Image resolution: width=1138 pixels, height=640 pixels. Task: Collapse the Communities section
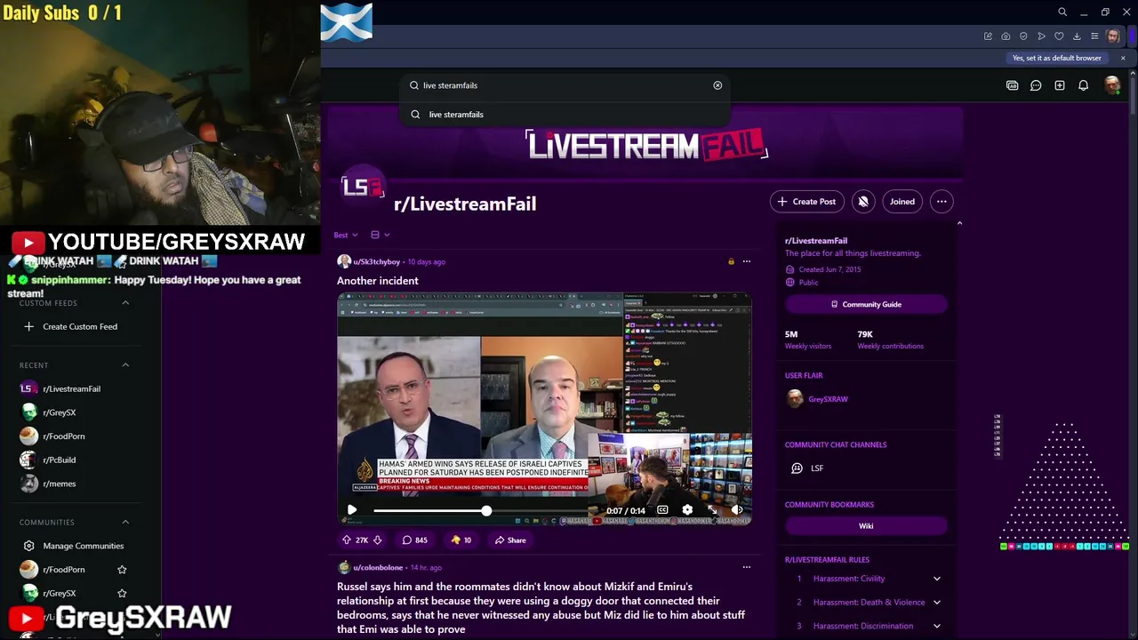click(x=125, y=523)
